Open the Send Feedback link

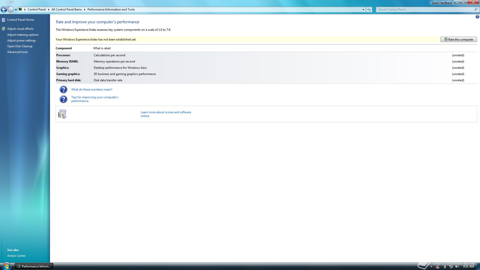click(442, 3)
